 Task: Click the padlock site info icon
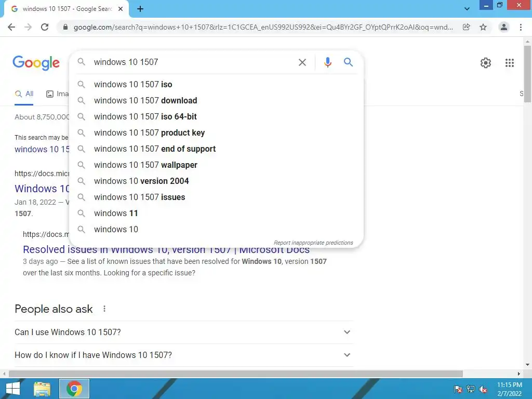(65, 27)
